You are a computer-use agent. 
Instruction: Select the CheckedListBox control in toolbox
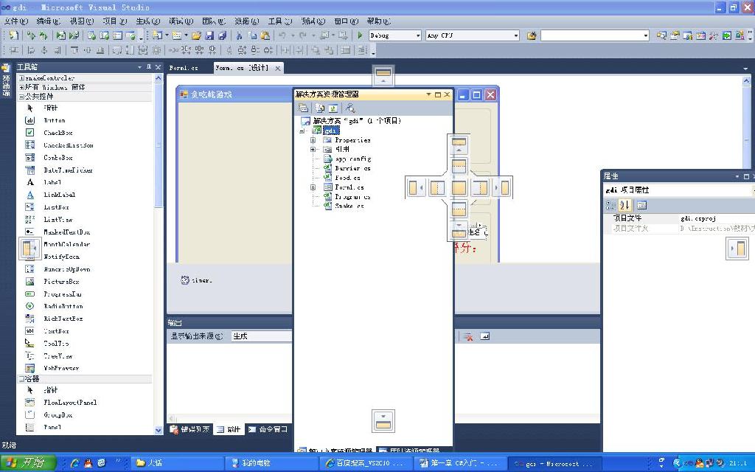tap(68, 145)
